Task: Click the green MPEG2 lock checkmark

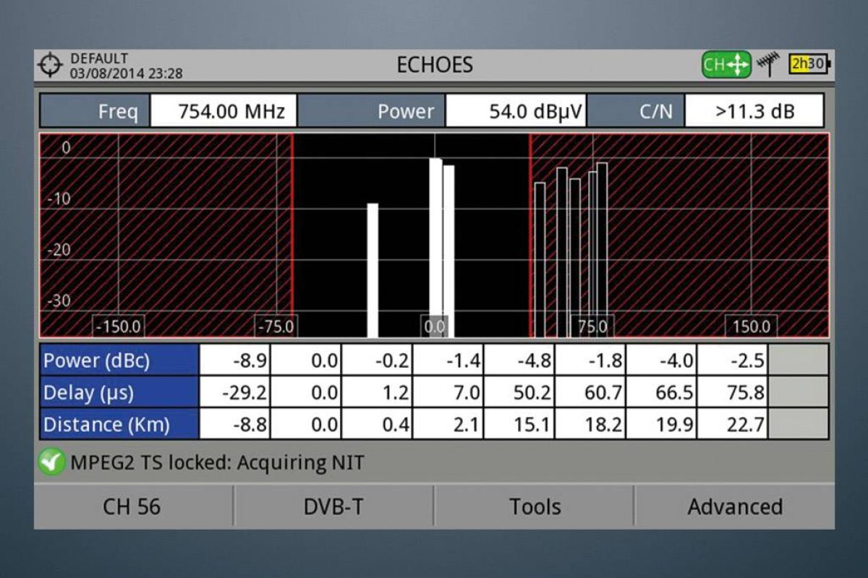Action: (51, 462)
